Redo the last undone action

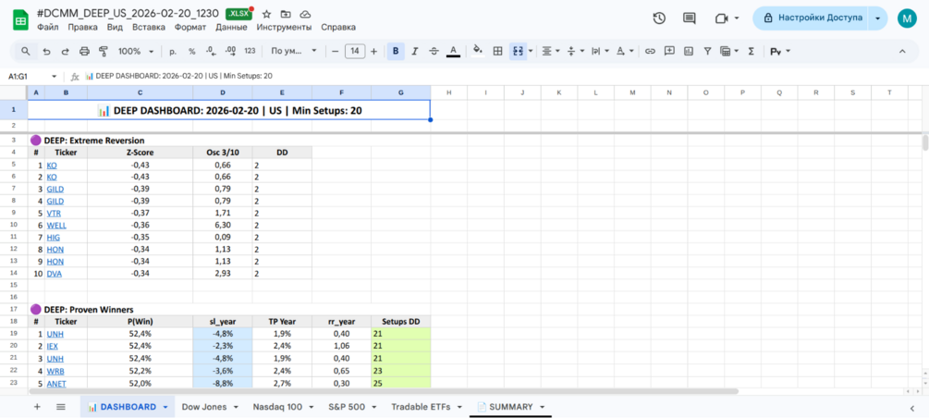tap(66, 52)
